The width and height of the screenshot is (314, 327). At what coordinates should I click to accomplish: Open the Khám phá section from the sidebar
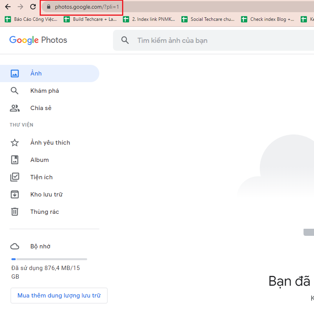[x=44, y=90]
